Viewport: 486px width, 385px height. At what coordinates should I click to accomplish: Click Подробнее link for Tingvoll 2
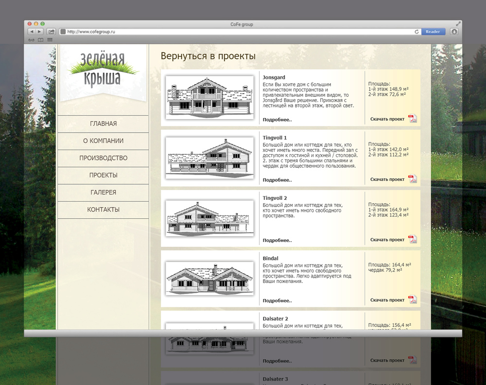click(x=277, y=241)
